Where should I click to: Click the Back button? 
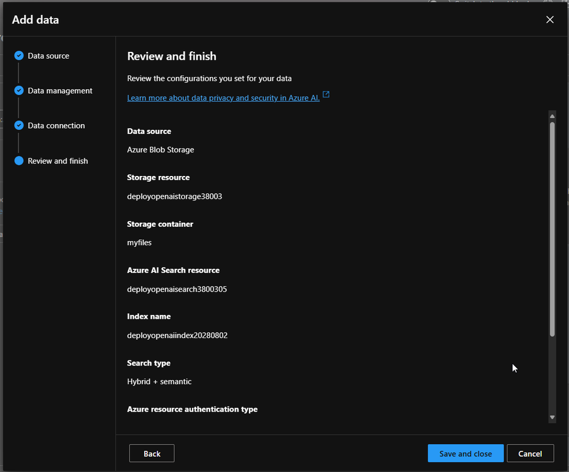coord(152,454)
